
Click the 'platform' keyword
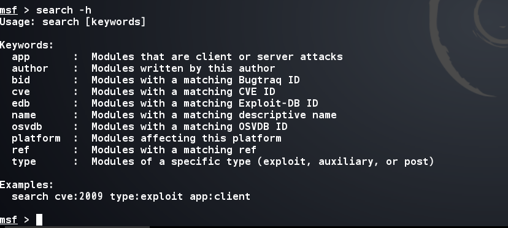coord(36,139)
